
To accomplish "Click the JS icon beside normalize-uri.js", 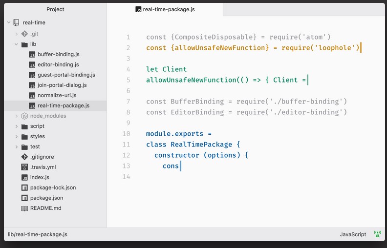I will (32, 95).
